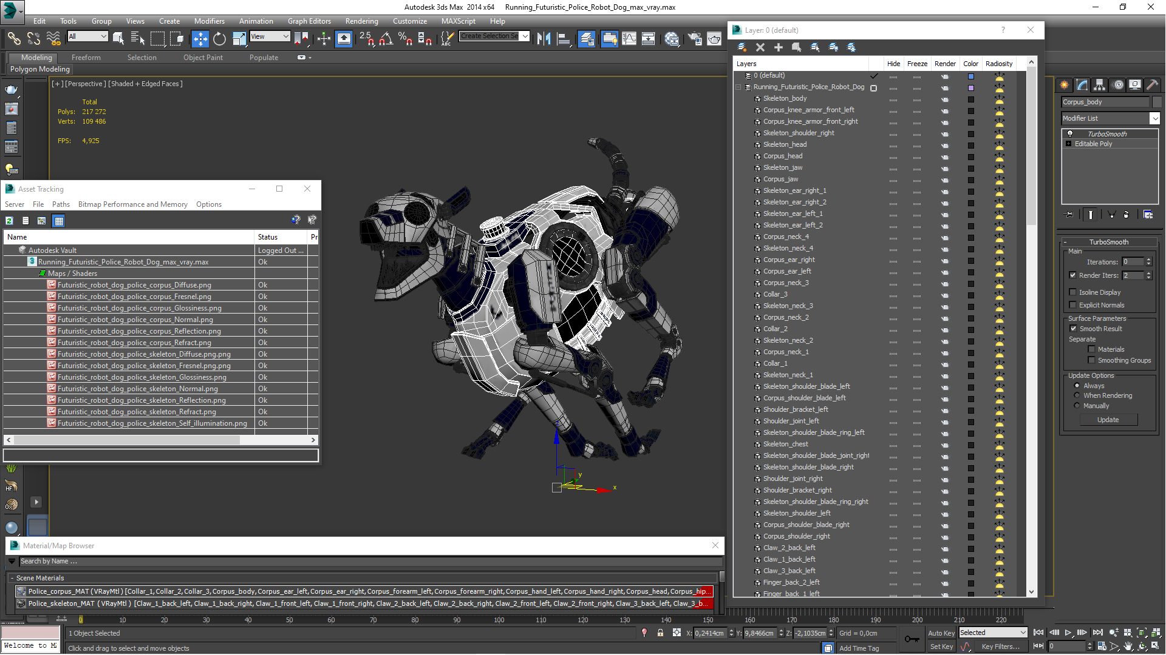Collapse the TurboSmooth rollout header
1166x655 pixels.
point(1108,242)
